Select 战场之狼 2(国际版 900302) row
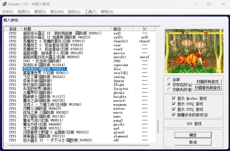 click(79, 112)
